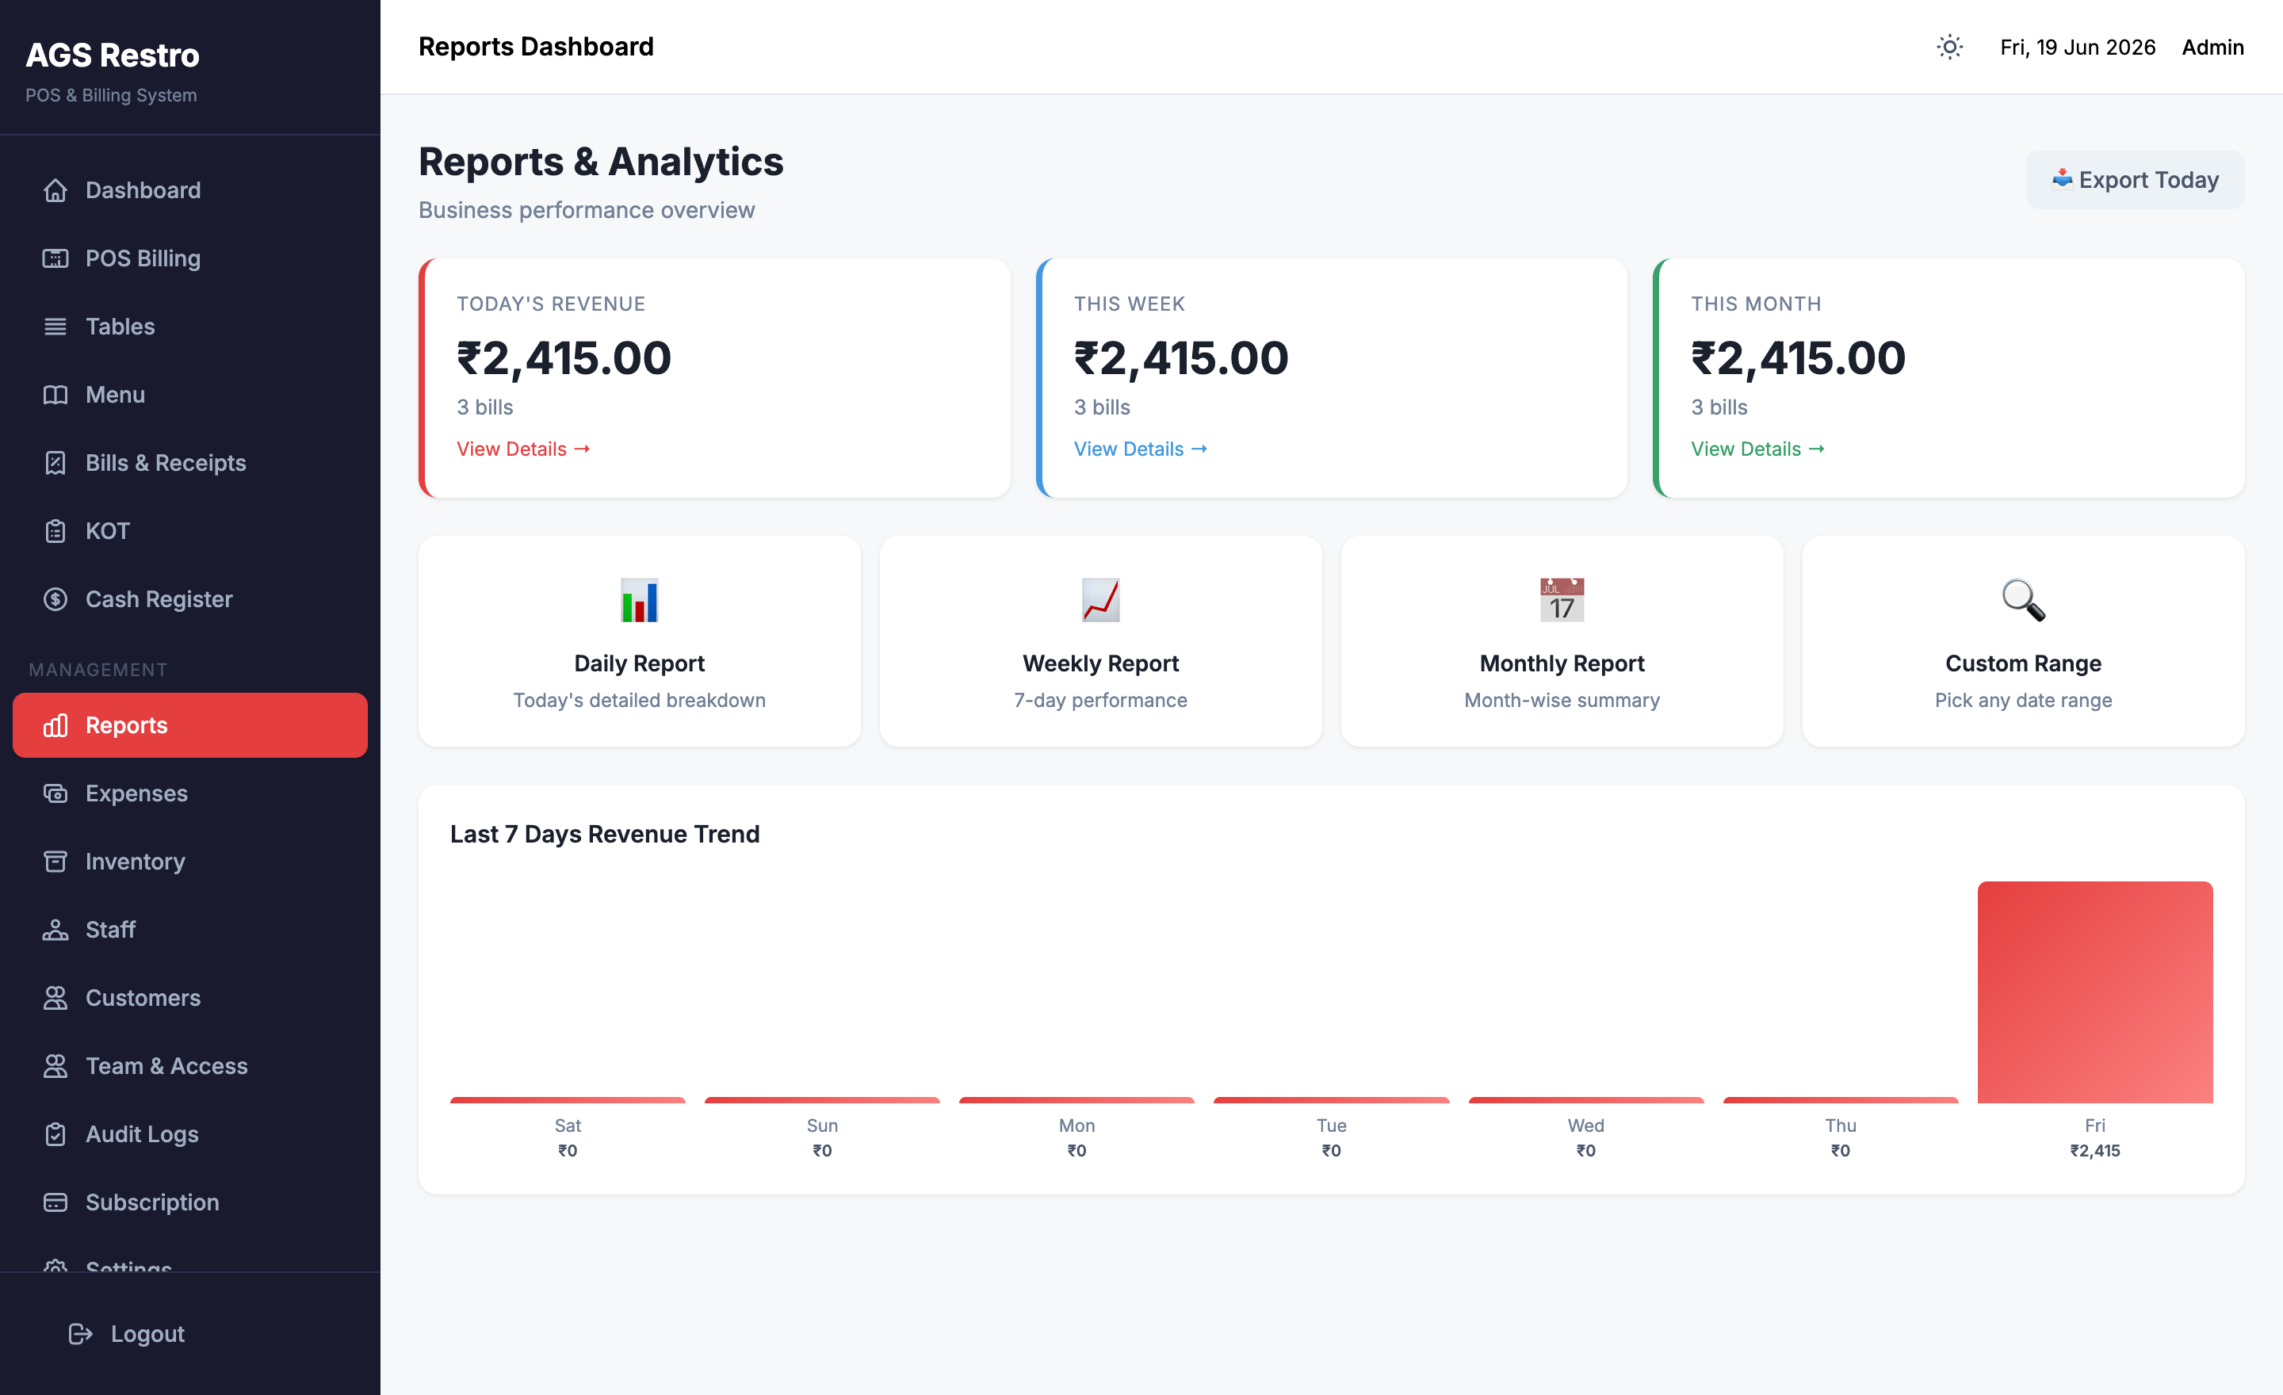Click the Audit Logs clipboard icon
This screenshot has width=2283, height=1395.
55,1133
